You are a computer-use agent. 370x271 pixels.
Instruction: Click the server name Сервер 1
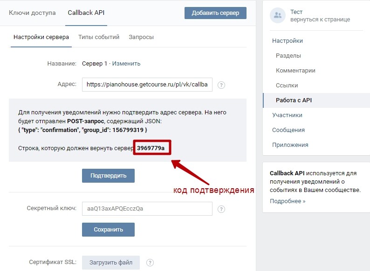95,64
